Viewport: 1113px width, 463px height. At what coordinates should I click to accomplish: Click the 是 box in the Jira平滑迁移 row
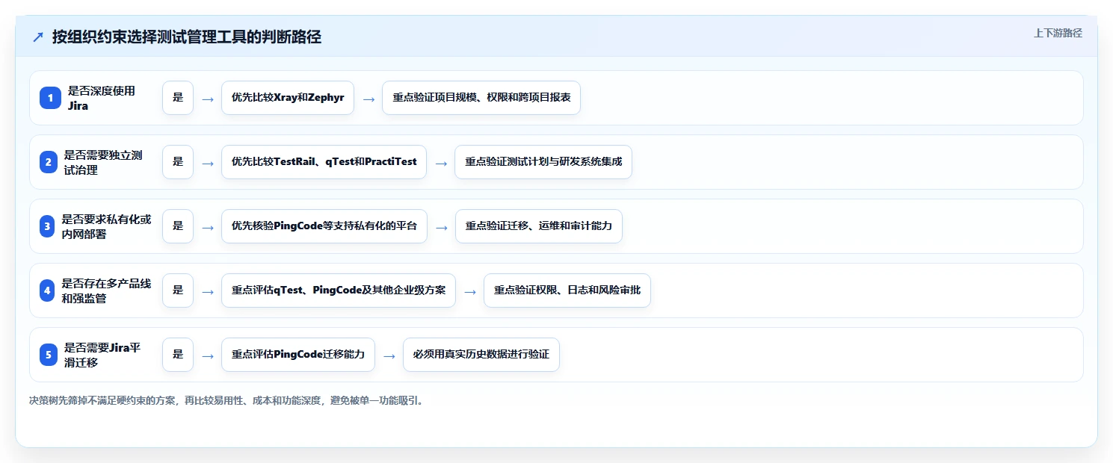pyautogui.click(x=178, y=355)
